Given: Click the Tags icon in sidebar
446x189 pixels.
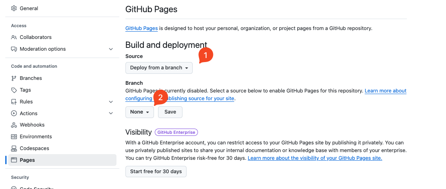Looking at the screenshot, I should point(14,90).
